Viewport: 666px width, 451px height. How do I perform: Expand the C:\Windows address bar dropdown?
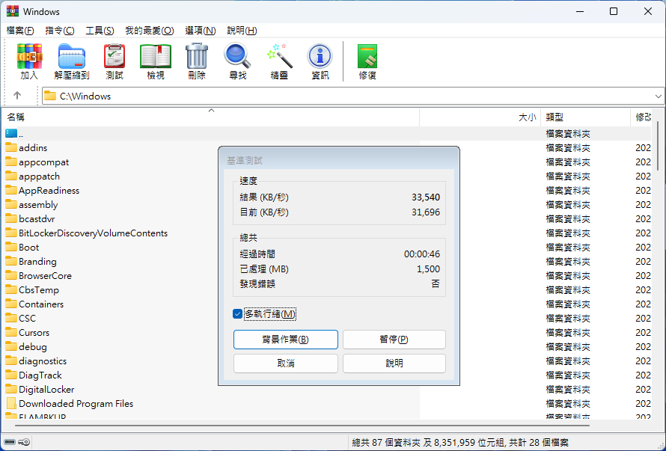click(x=659, y=96)
